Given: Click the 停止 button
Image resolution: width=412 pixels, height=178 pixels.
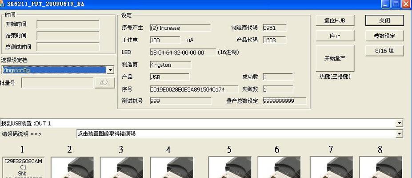Looking at the screenshot, I should [335, 36].
